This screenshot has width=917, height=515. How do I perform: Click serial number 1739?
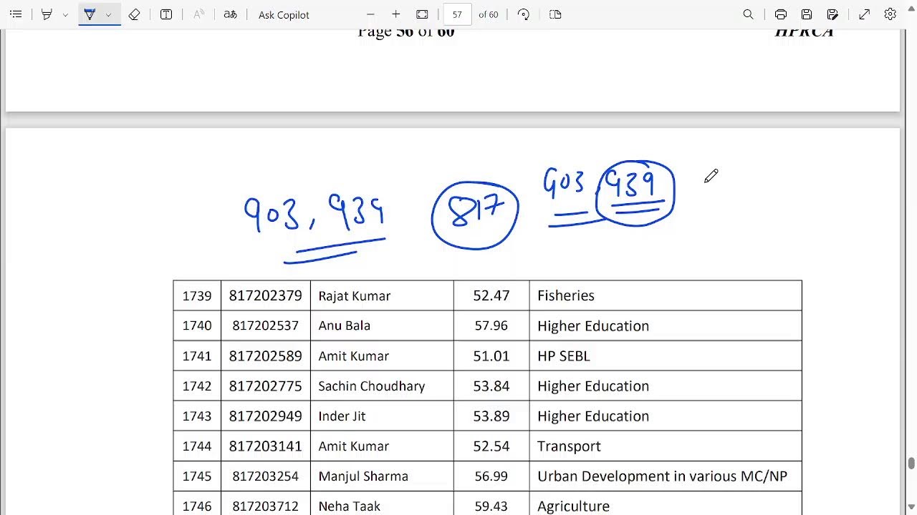point(197,295)
